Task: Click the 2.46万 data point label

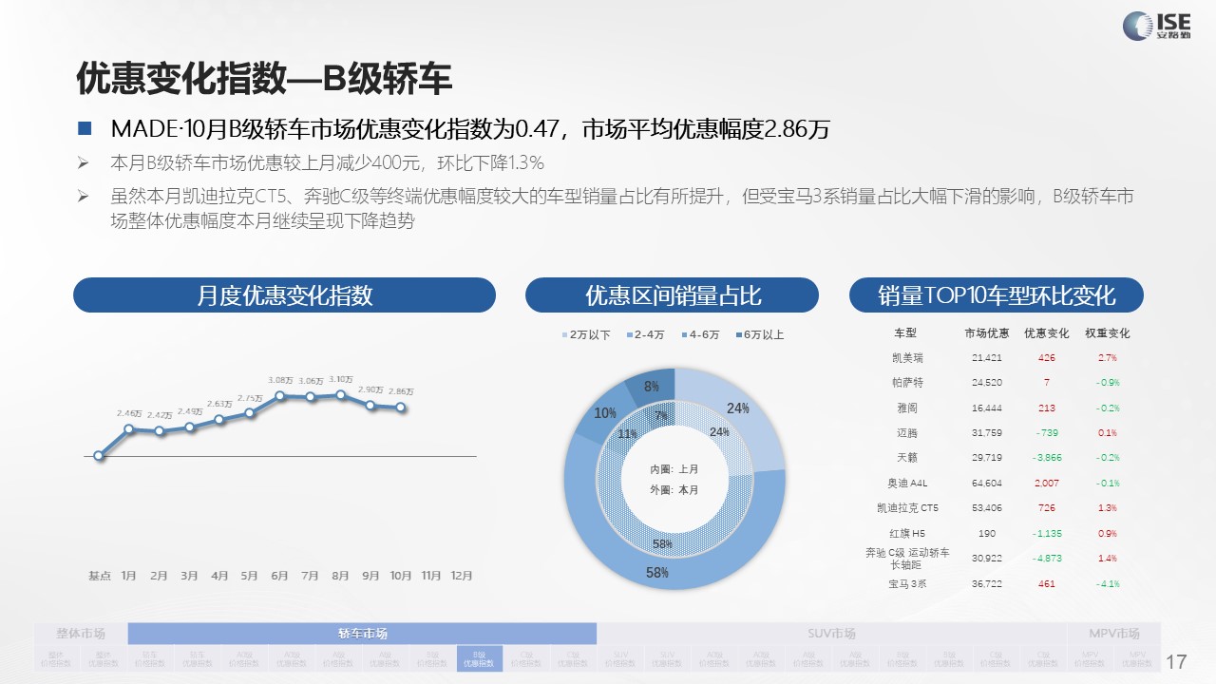Action: pos(129,414)
